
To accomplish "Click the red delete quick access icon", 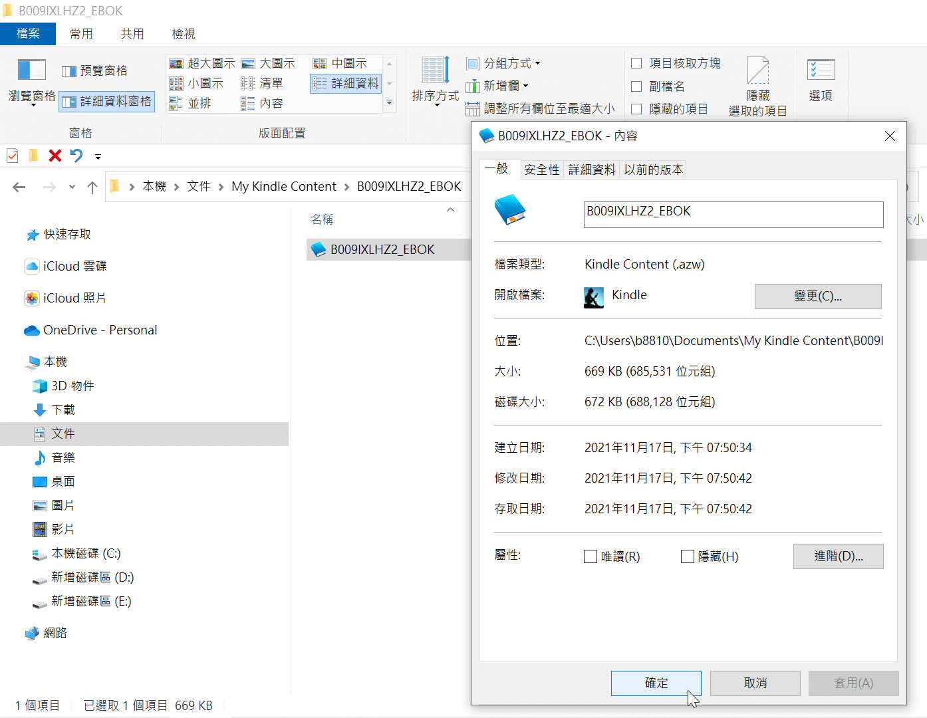I will pos(55,156).
